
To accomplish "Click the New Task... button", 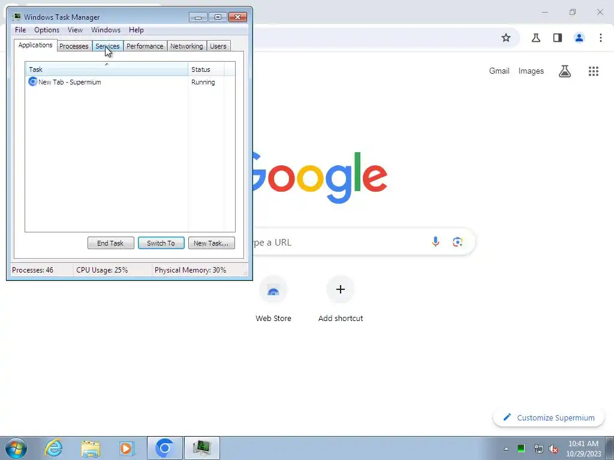I will pos(212,243).
